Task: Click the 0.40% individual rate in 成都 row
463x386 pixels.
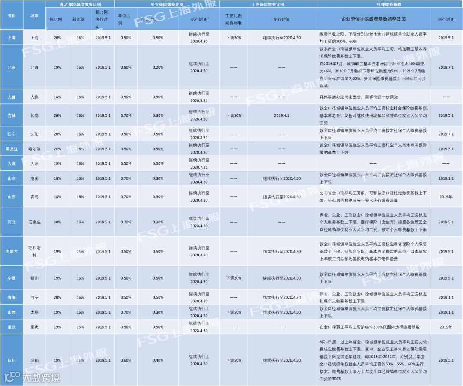Action: pos(158,360)
